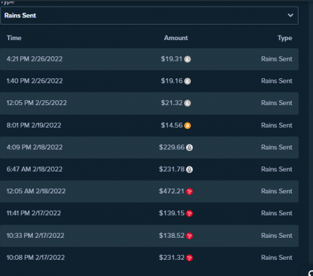Click Tron icon beside $231.32
The height and width of the screenshot is (276, 313).
pos(189,258)
